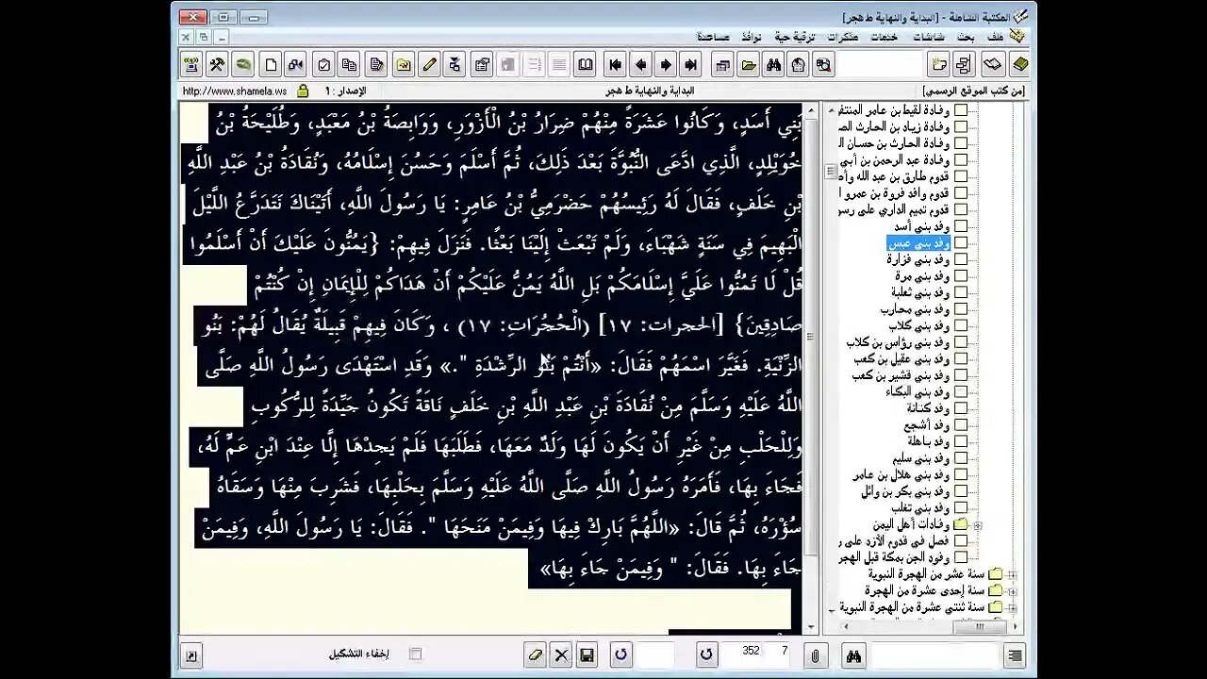Select tree item وفد بني هلال بن عامر
1207x679 pixels.
(x=901, y=474)
